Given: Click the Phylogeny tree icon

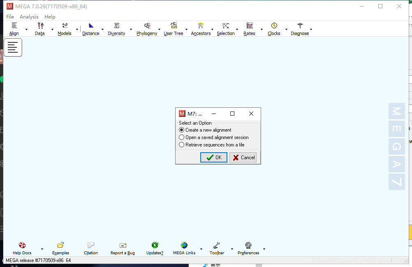Looking at the screenshot, I should tap(147, 26).
